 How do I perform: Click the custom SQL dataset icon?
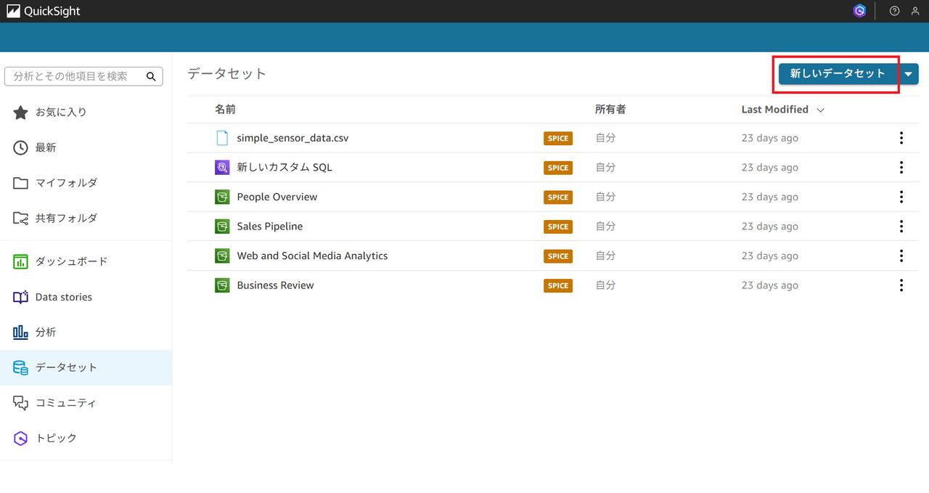point(222,168)
